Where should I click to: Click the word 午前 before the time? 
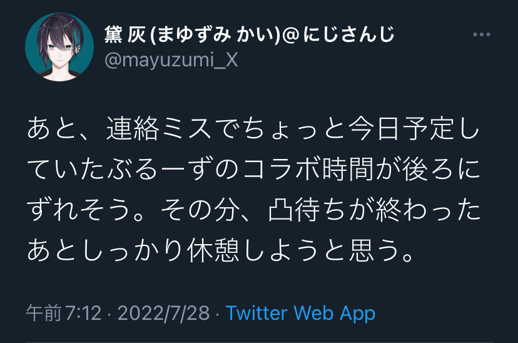point(44,313)
